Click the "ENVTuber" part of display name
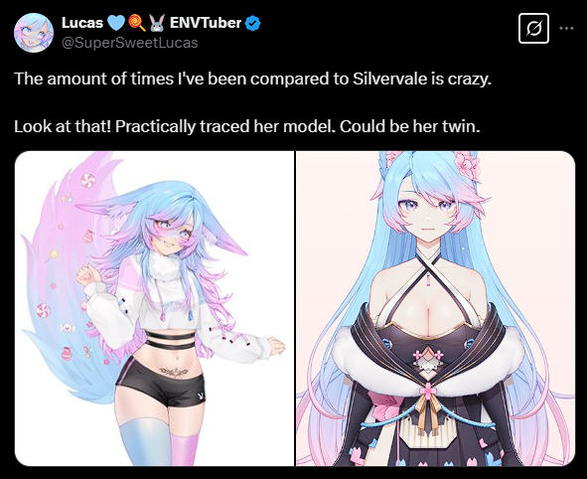This screenshot has width=587, height=479. click(x=206, y=23)
